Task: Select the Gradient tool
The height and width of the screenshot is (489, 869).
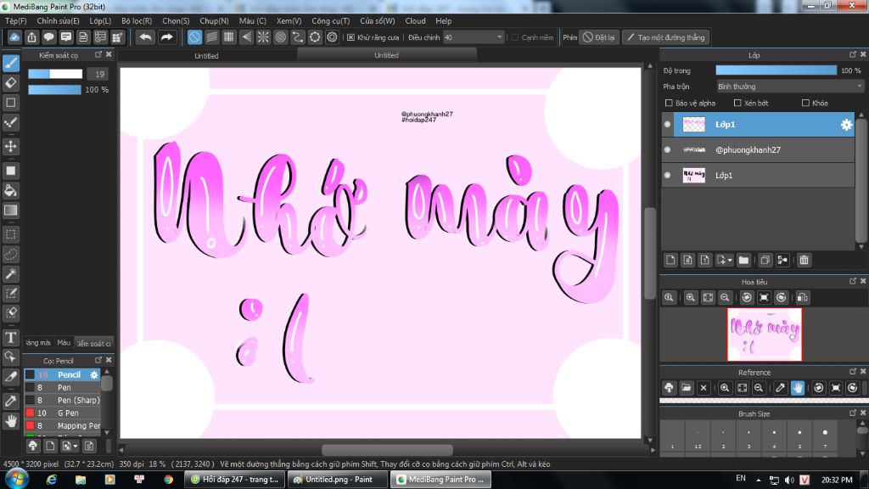Action: 10,211
